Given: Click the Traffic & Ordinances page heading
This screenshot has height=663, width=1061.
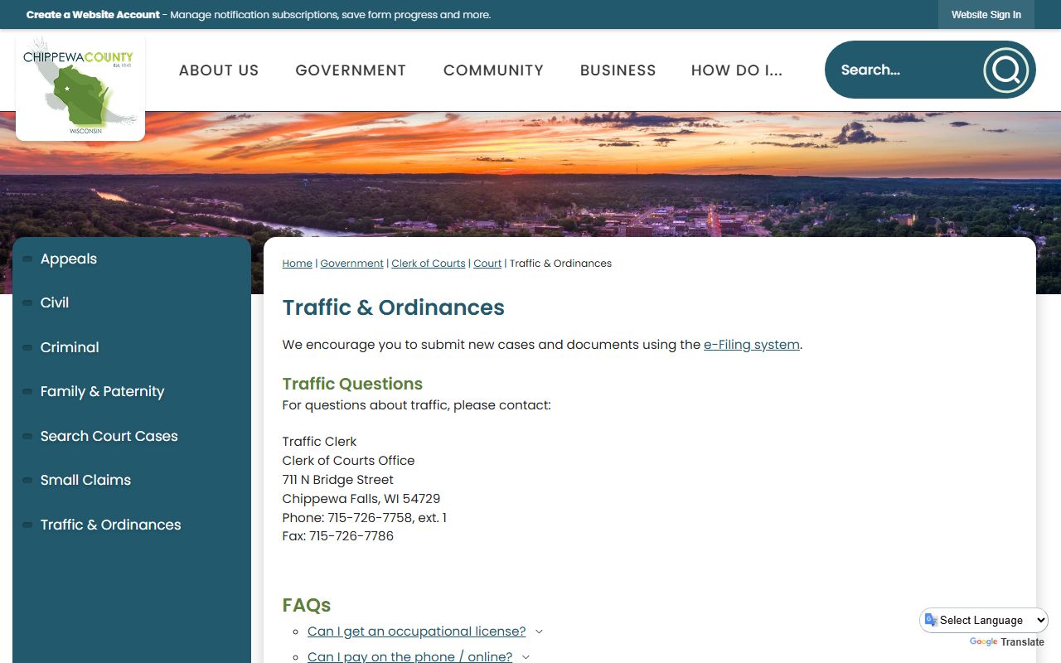Looking at the screenshot, I should 393,307.
